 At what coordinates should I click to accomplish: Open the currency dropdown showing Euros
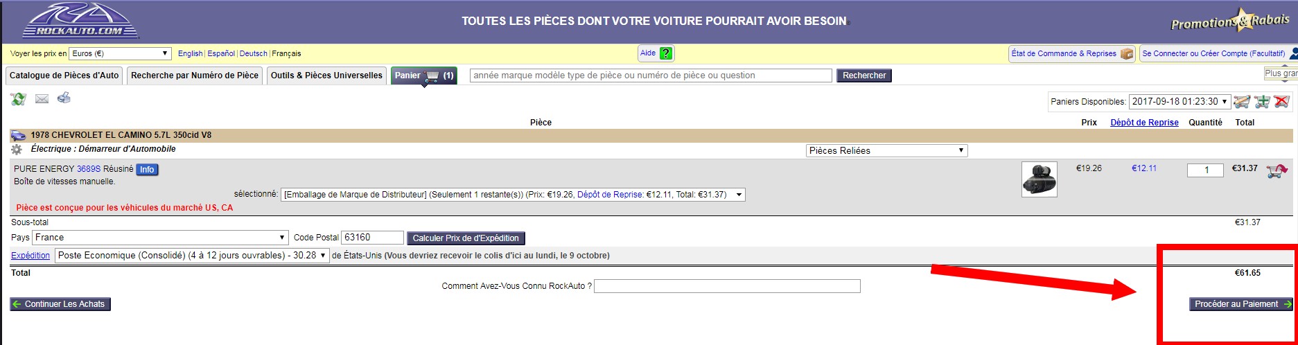(121, 53)
